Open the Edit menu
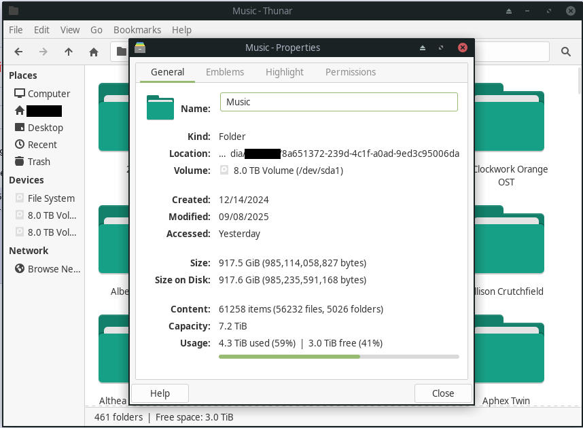The image size is (583, 428). [41, 30]
